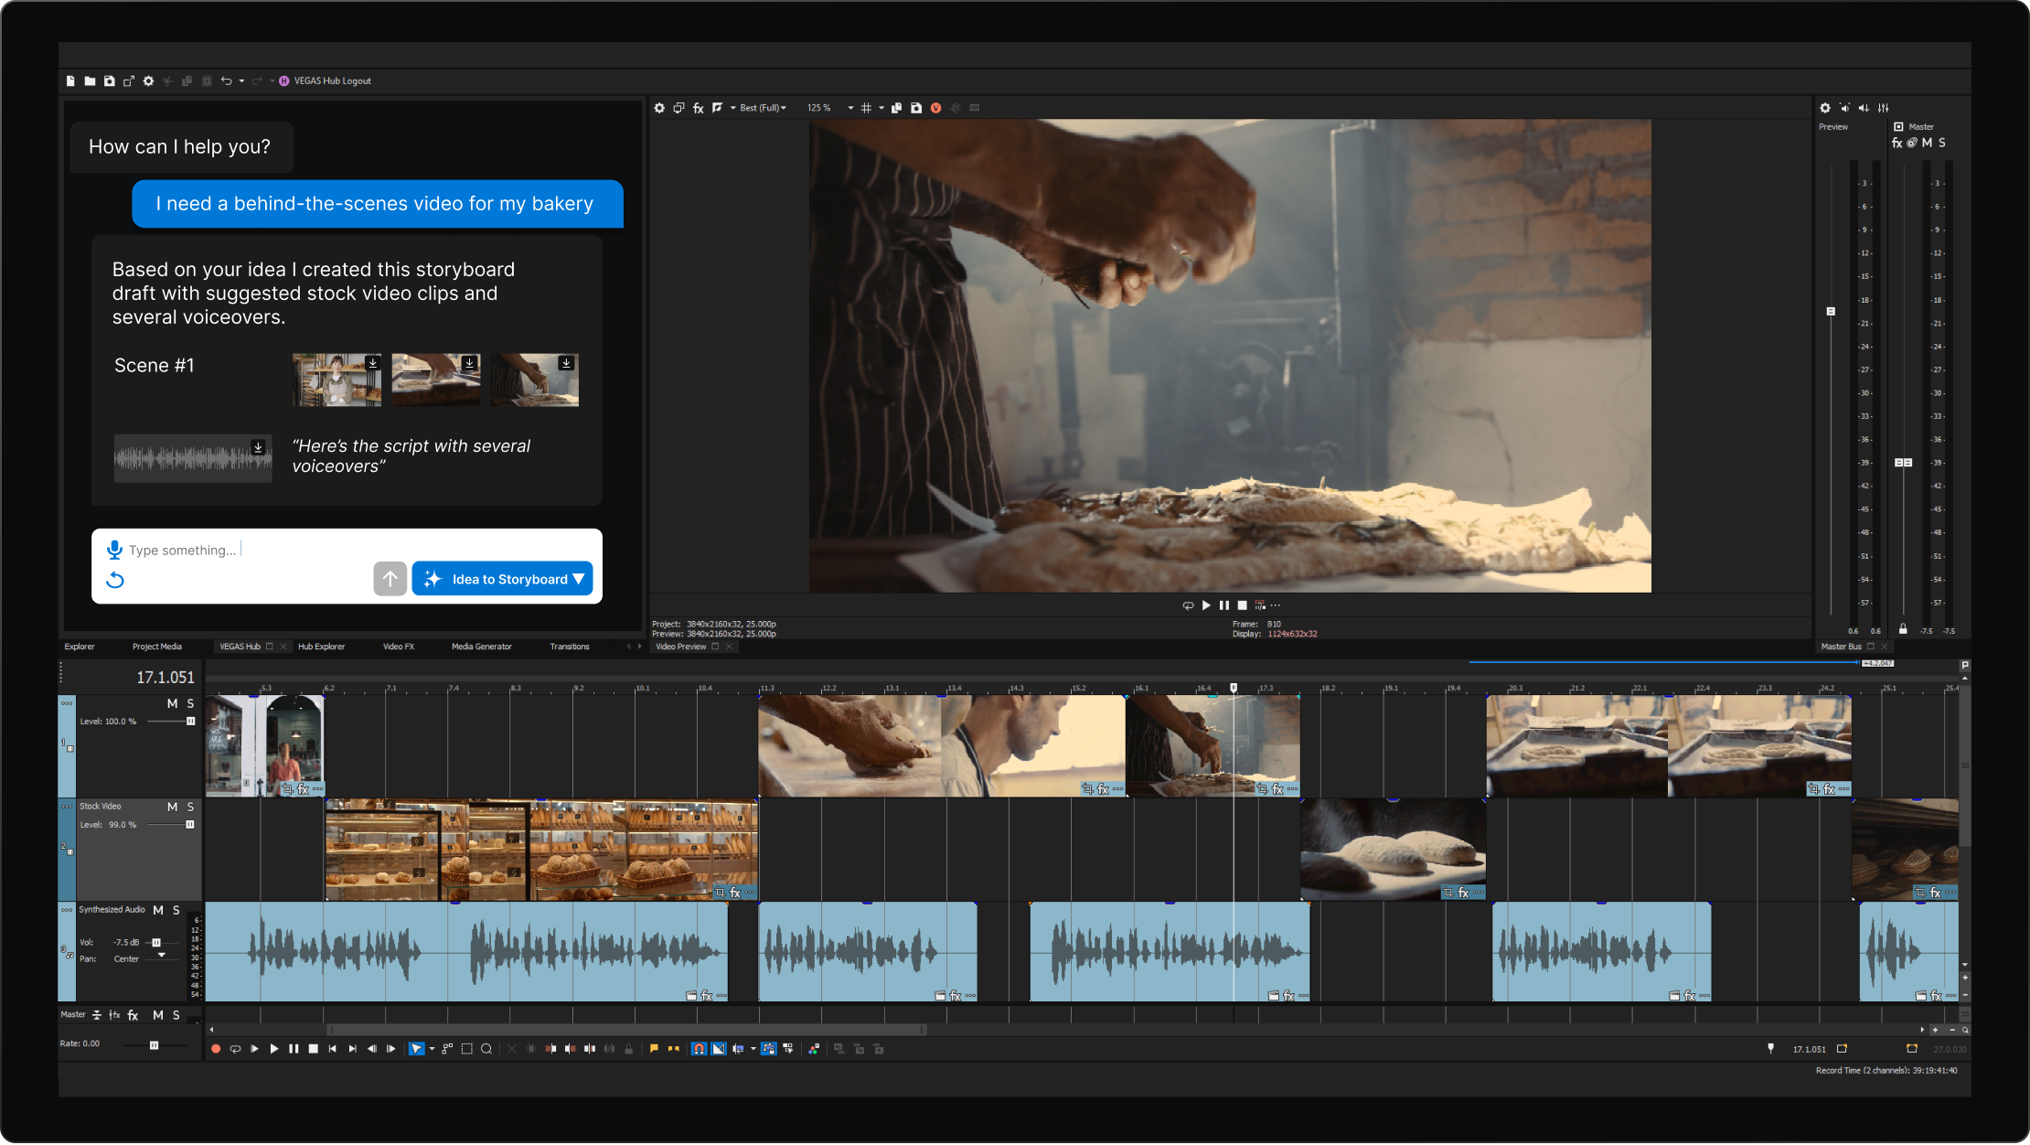Open the edit tool dropdown arrow in timeline toolbar

(x=432, y=1049)
